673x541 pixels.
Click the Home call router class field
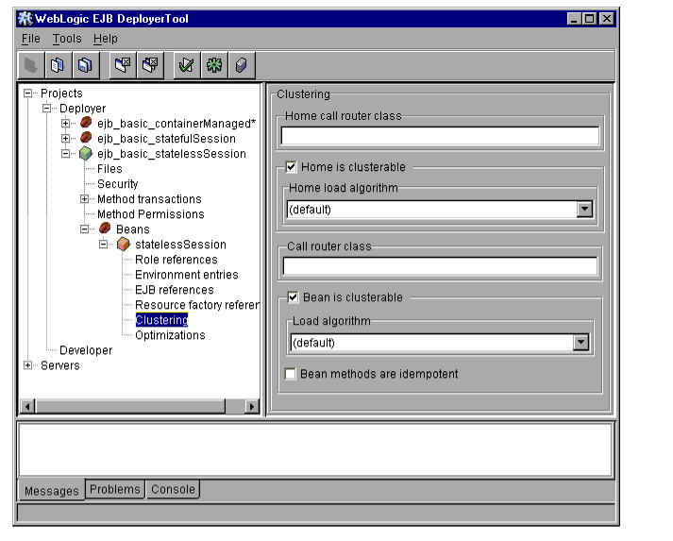pos(440,136)
